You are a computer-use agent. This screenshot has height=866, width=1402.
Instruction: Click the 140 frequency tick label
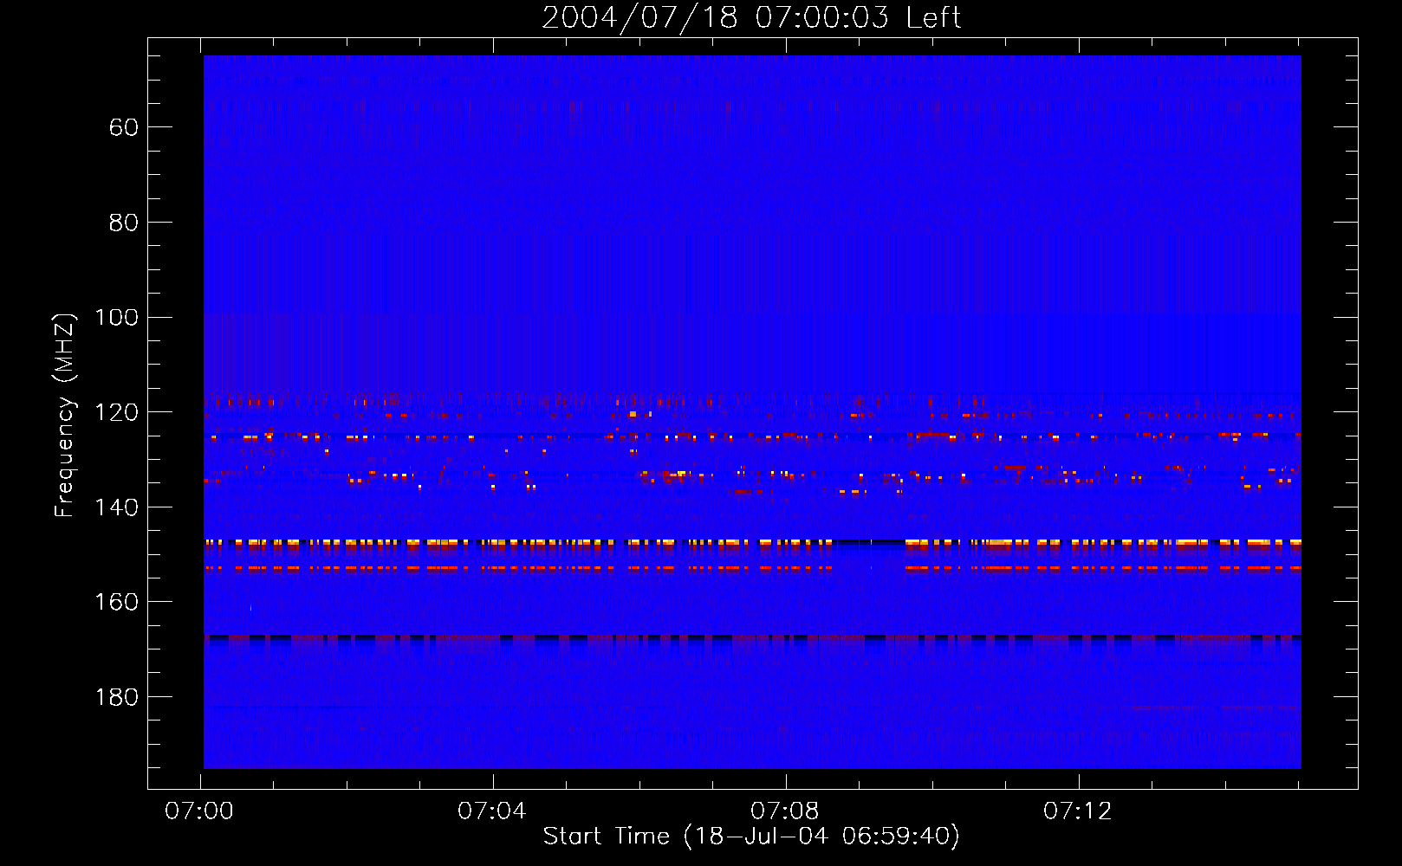pos(117,507)
